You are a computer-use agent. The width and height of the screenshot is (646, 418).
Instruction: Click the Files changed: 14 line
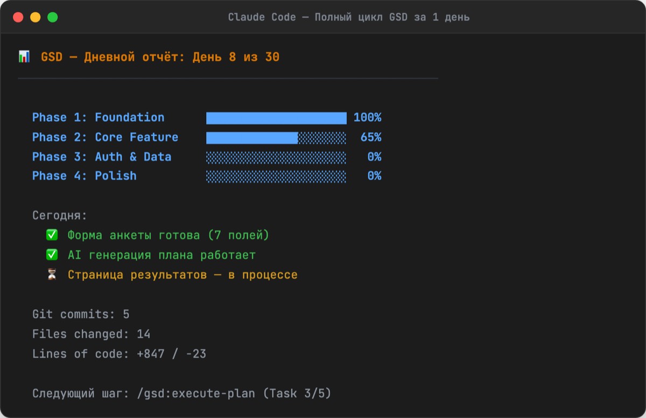point(91,334)
